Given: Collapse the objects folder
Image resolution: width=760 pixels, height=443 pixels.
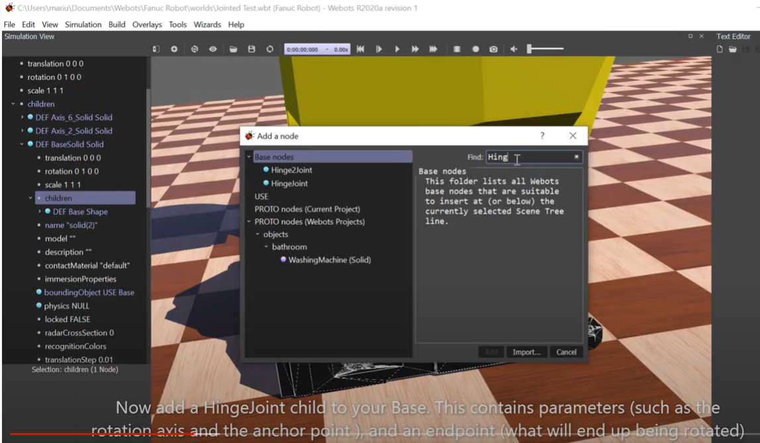Looking at the screenshot, I should click(258, 234).
